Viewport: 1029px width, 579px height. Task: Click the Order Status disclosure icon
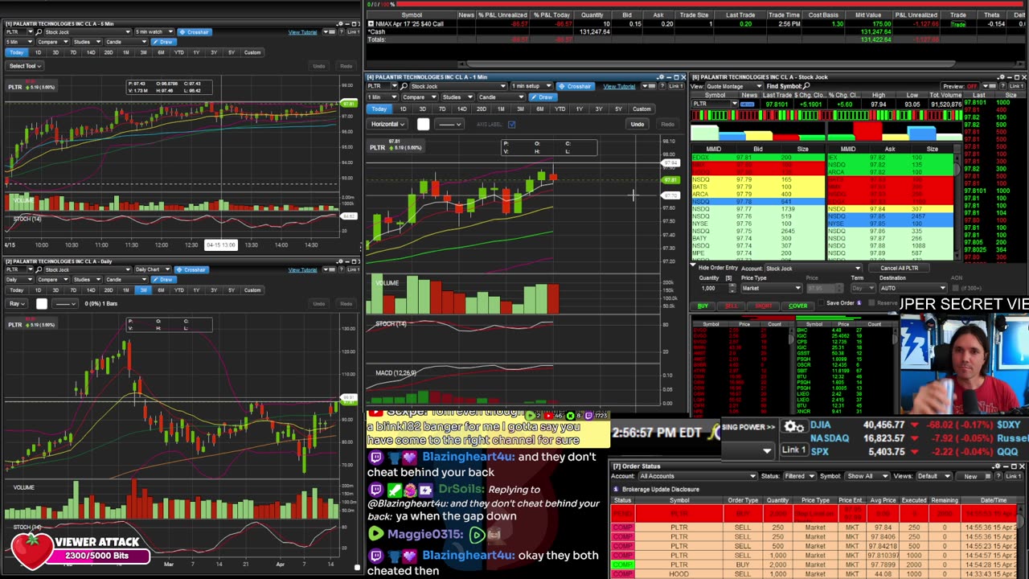pyautogui.click(x=617, y=489)
